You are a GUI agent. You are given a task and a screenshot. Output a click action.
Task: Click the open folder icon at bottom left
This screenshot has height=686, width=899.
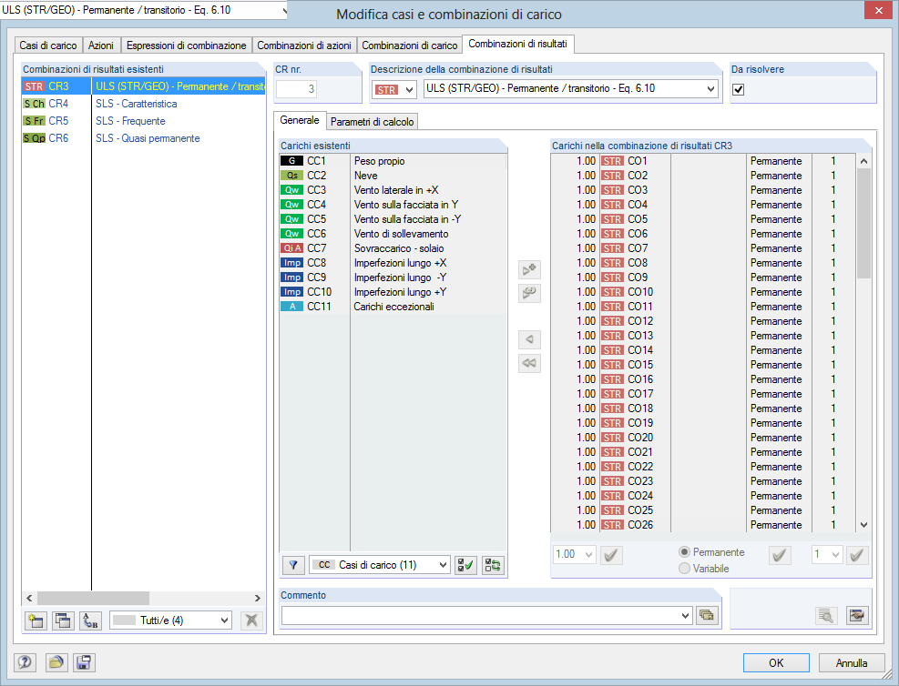pyautogui.click(x=56, y=663)
